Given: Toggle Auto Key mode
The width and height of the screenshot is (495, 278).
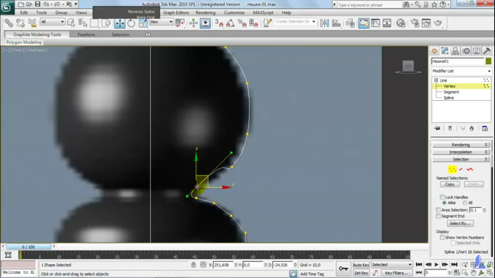Looking at the screenshot, I should (361, 265).
